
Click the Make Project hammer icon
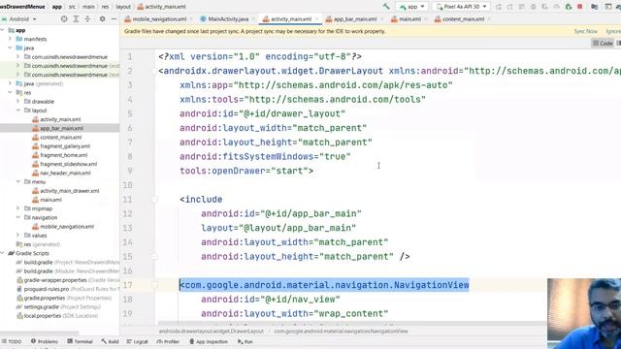click(386, 7)
